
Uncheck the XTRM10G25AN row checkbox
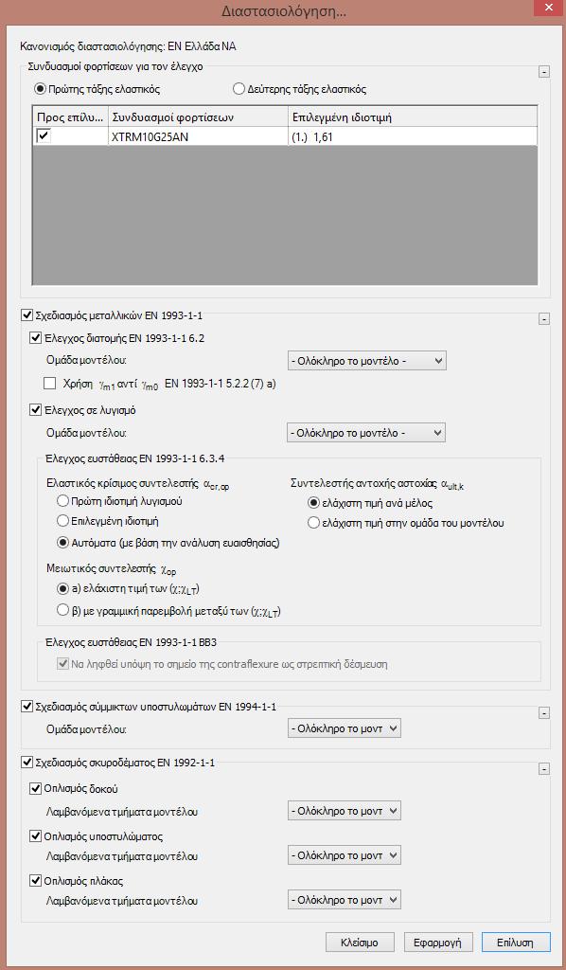coord(44,136)
